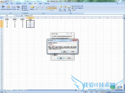Open the Translate (翻译) tool
Image resolution: width=125 pixels, height=93 pixels.
pyautogui.click(x=18, y=8)
